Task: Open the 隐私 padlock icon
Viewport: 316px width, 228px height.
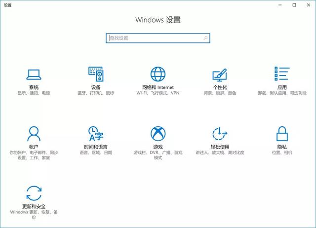Action: pos(282,134)
